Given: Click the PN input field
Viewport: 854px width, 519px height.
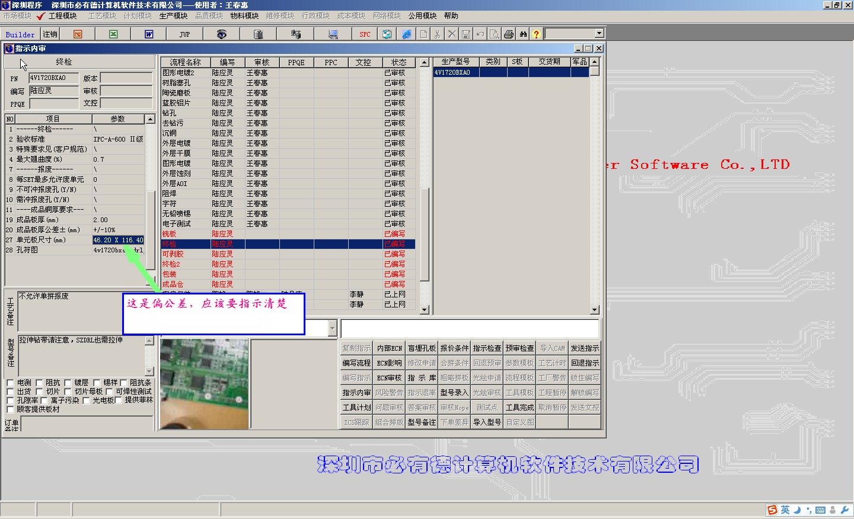Looking at the screenshot, I should point(53,78).
